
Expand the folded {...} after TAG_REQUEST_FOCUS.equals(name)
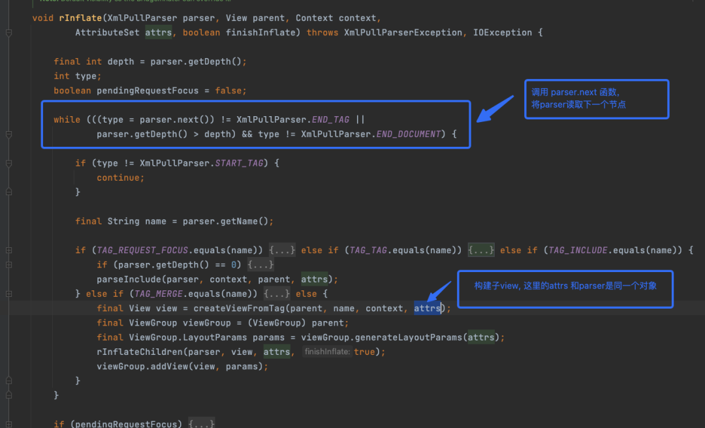(x=282, y=250)
